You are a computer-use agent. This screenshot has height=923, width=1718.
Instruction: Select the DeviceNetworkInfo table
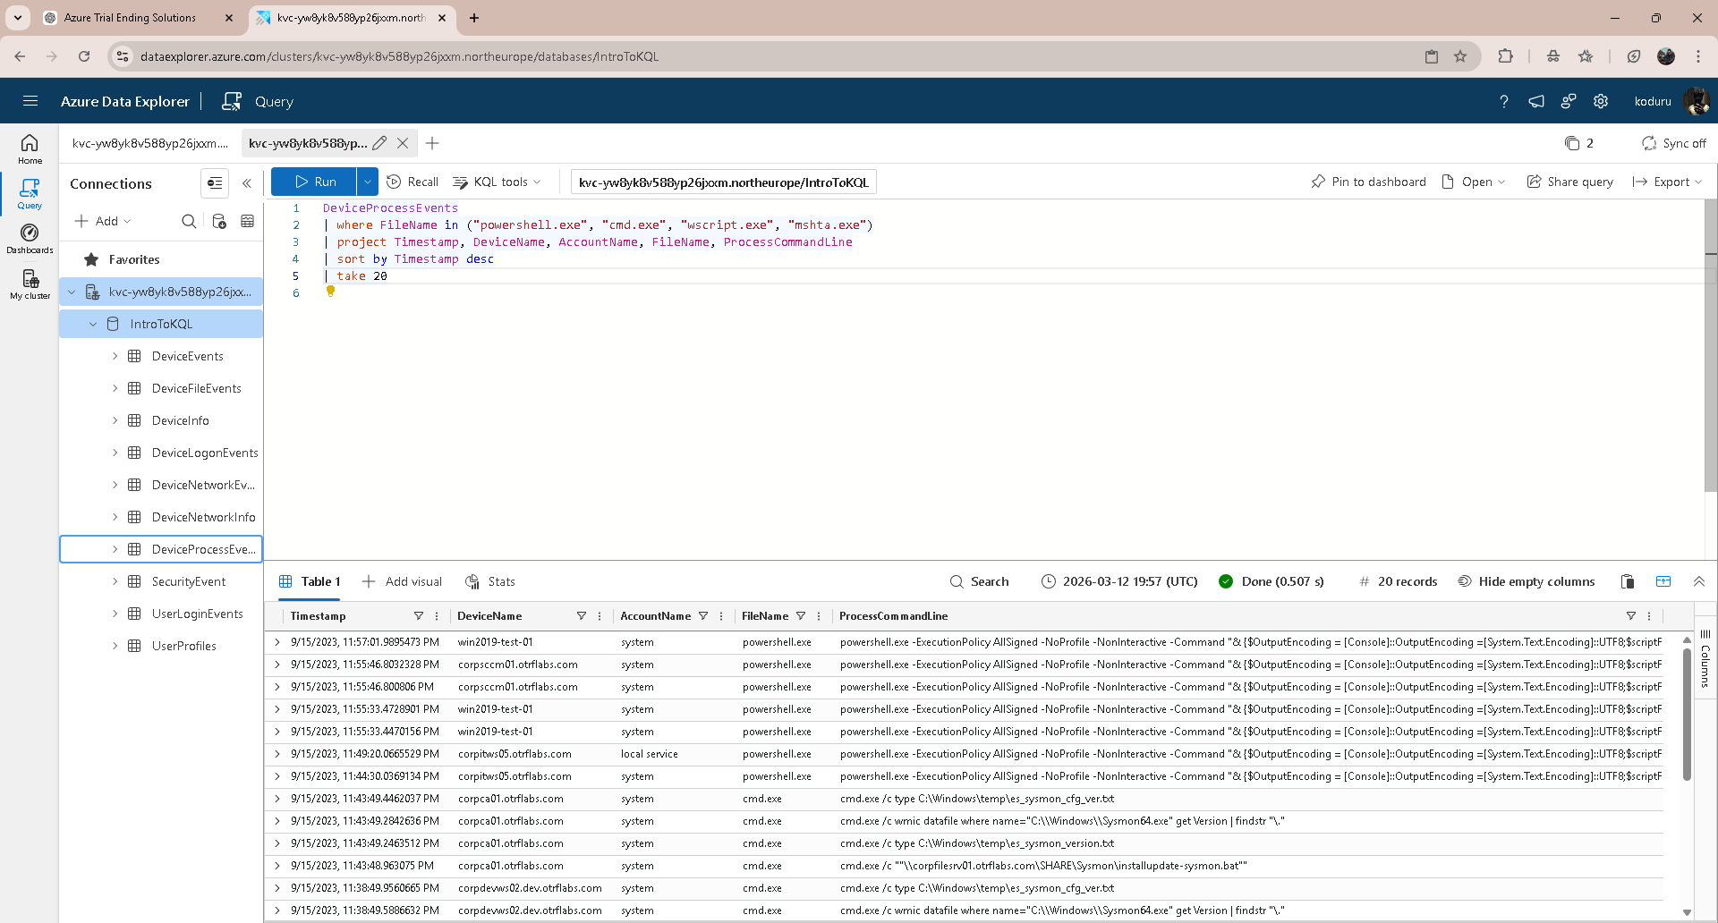pos(203,517)
